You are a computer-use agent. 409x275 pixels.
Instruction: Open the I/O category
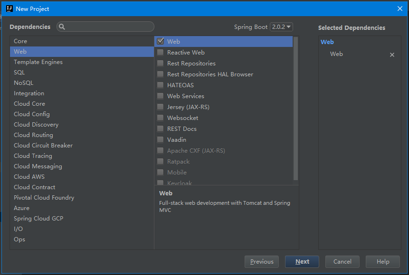(x=82, y=229)
